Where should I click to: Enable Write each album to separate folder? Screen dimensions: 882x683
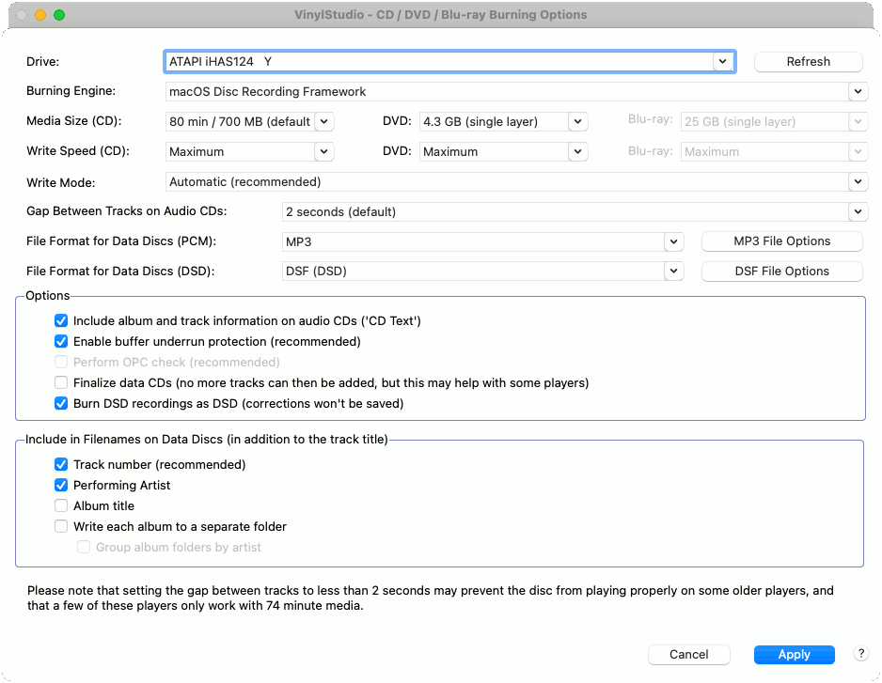61,526
